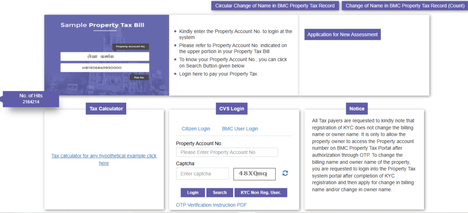Open Application for New Assessment

[x=343, y=34]
